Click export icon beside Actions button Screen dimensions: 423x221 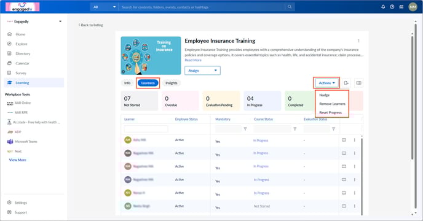tap(346, 83)
